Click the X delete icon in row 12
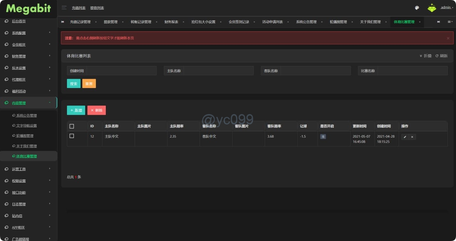This screenshot has width=456, height=241. point(412,137)
